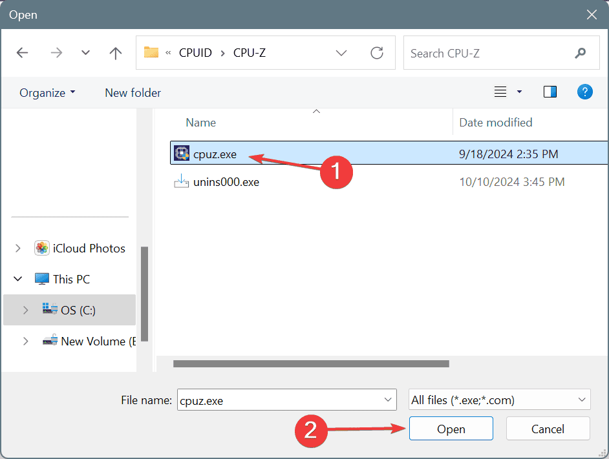The image size is (609, 459).
Task: Sort by the Date modified column
Action: pyautogui.click(x=496, y=123)
